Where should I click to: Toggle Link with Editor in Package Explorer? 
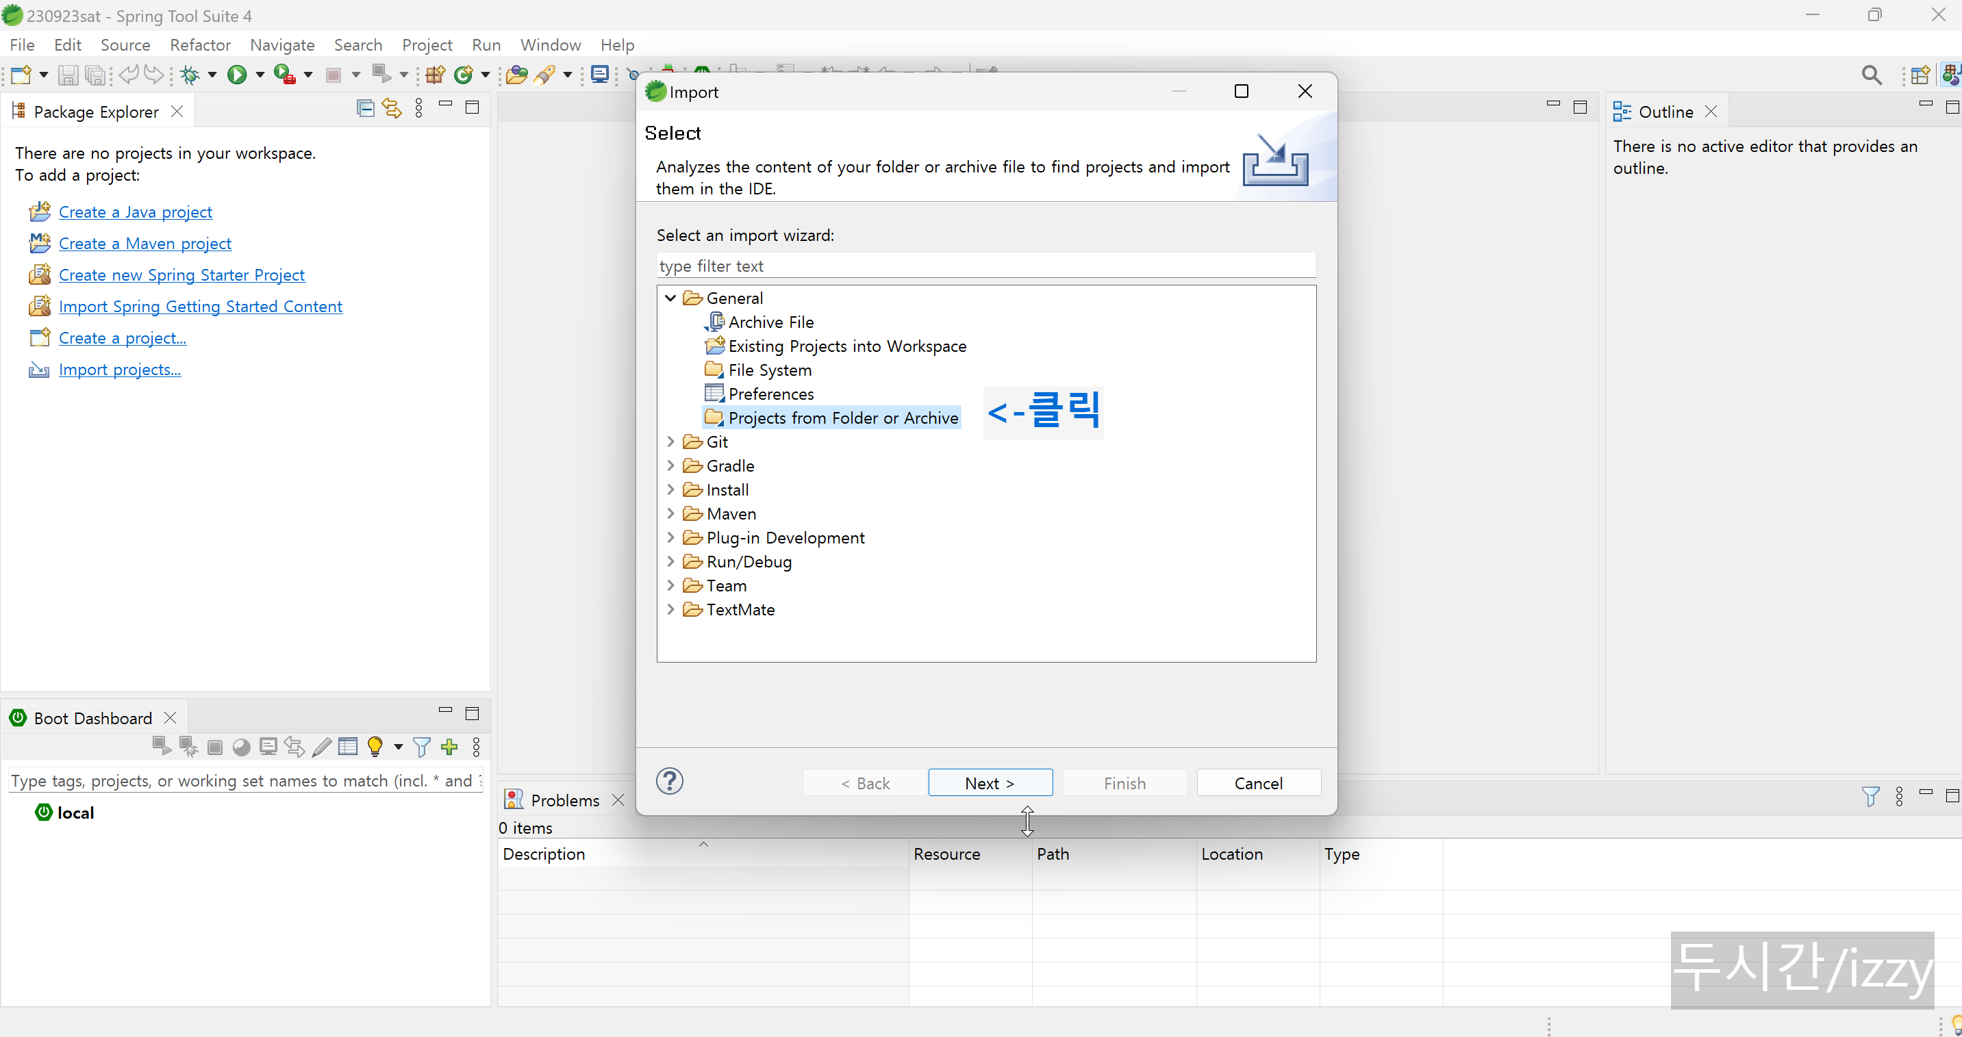coord(392,108)
